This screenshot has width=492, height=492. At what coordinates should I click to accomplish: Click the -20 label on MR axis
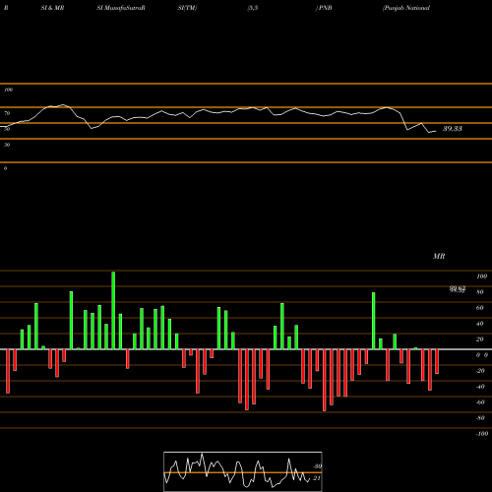click(x=480, y=371)
